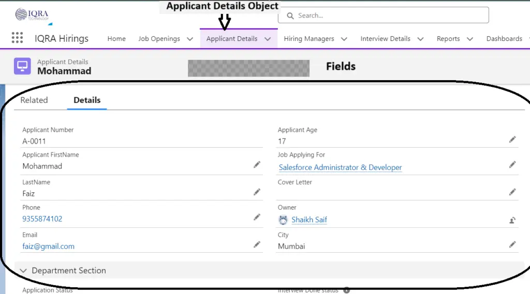
Task: Open the Hiring Managers dropdown arrow
Action: (x=344, y=39)
